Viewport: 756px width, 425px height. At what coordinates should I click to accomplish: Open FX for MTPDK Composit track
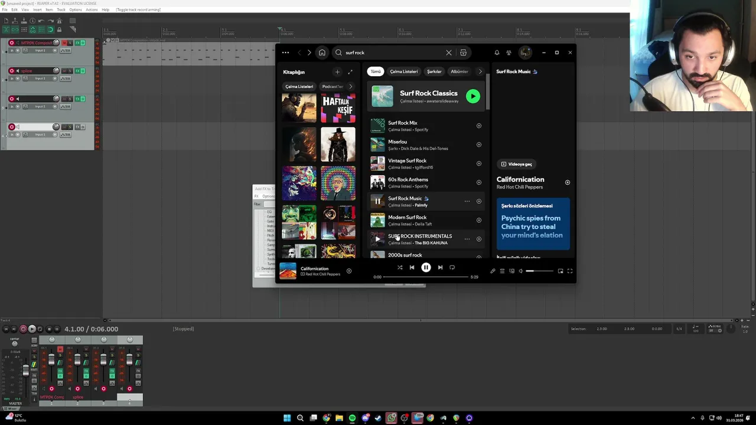click(77, 43)
